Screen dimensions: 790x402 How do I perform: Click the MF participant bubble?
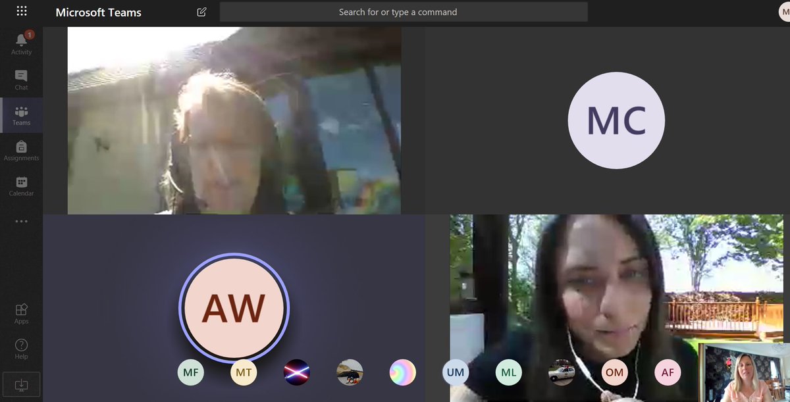pyautogui.click(x=191, y=372)
